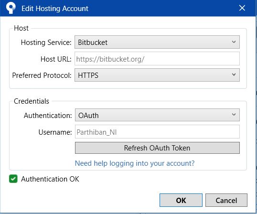Click the green Authentication OK checkmark icon
257x214 pixels.
pyautogui.click(x=13, y=179)
